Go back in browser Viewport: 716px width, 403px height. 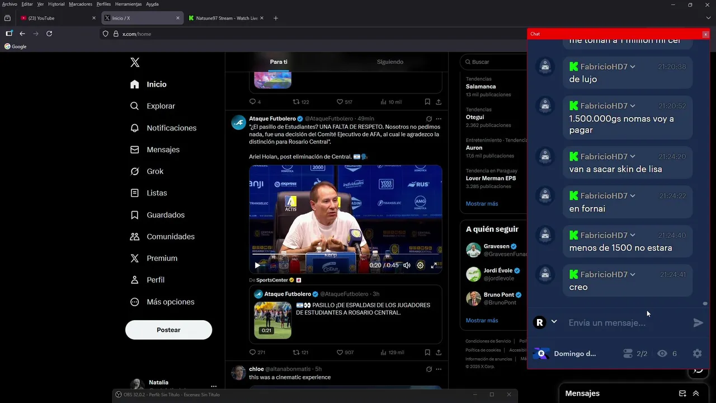click(22, 34)
